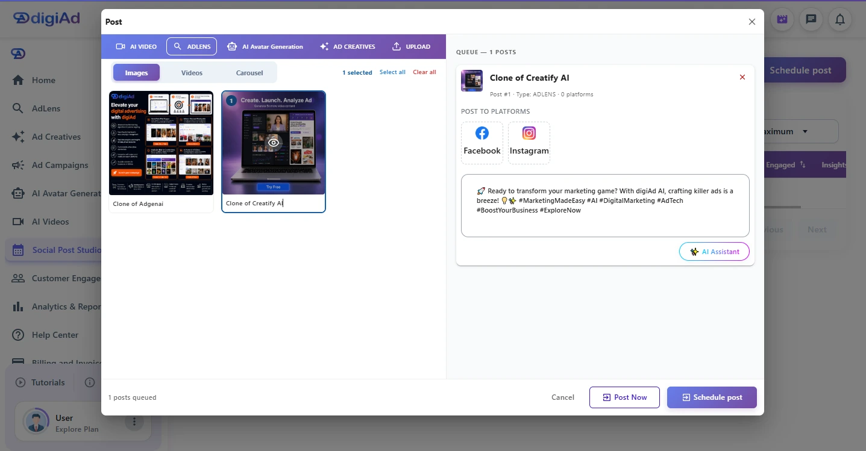This screenshot has width=866, height=451.
Task: Open the AI VIDEO source tab
Action: (136, 46)
